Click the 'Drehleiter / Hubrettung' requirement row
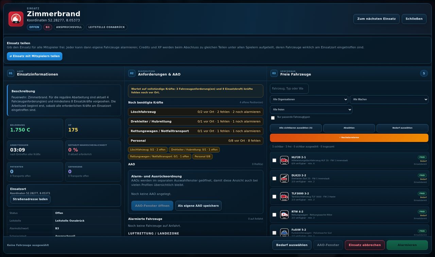The height and width of the screenshot is (257, 435). pyautogui.click(x=195, y=121)
